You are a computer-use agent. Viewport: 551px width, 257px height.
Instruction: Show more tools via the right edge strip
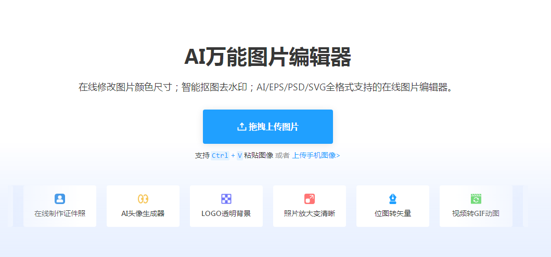coord(518,206)
